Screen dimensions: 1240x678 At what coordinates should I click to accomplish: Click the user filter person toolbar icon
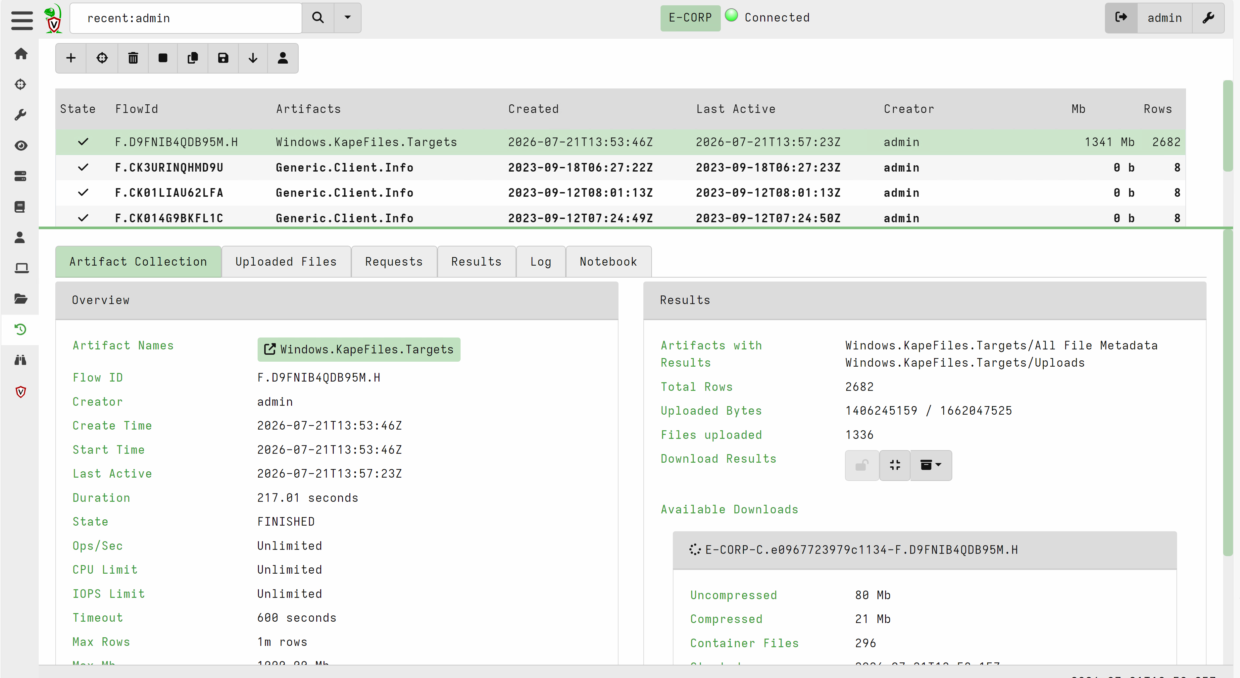point(282,58)
